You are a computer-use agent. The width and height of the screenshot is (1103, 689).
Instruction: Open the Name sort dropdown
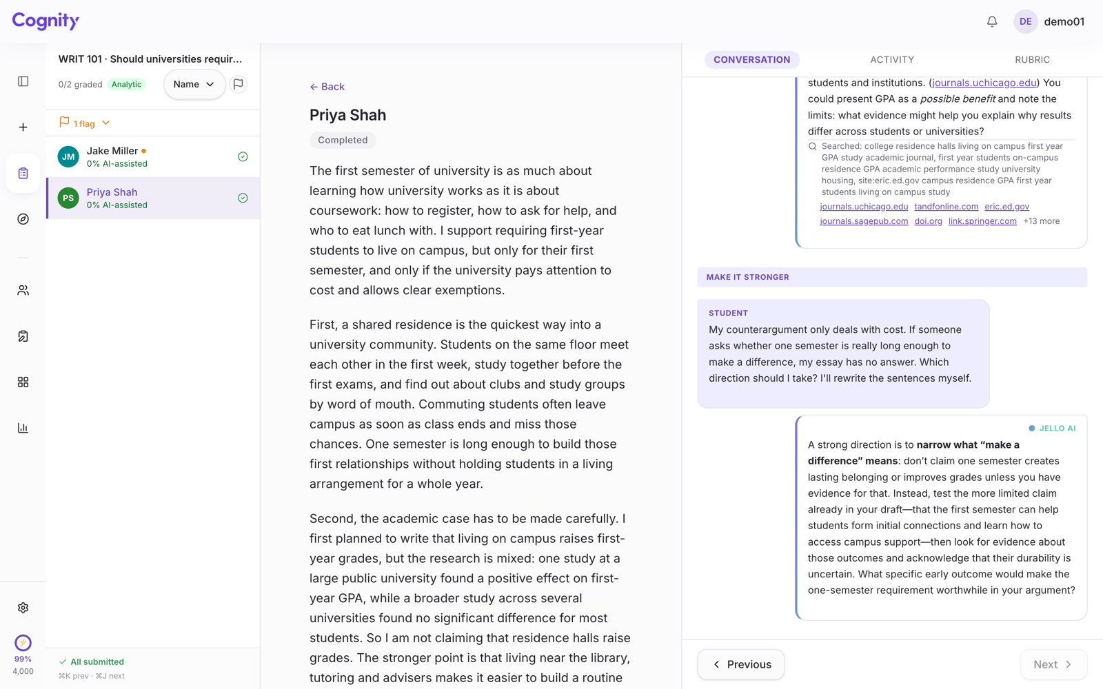194,84
